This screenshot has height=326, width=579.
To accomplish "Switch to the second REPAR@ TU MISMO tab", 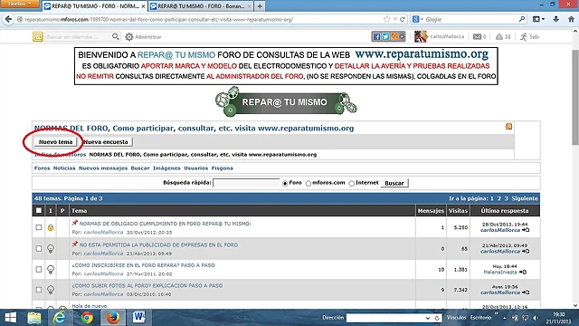I will (201, 6).
